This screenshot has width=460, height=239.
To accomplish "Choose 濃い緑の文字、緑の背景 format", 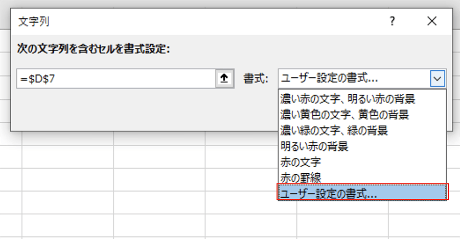I will (362, 130).
